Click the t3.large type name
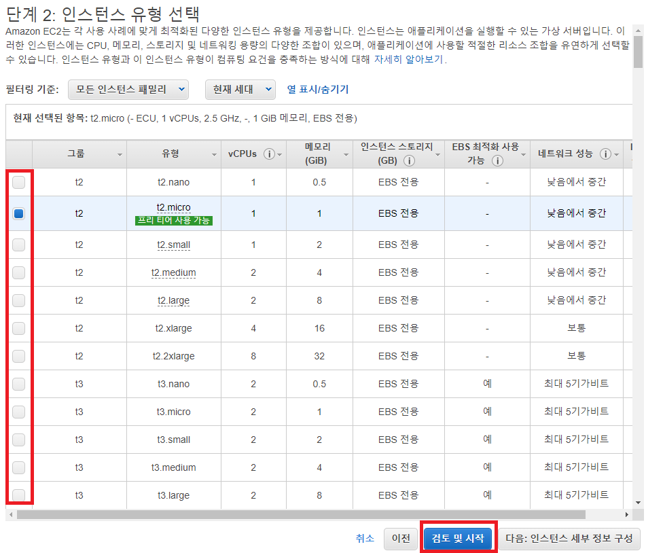 [x=173, y=495]
